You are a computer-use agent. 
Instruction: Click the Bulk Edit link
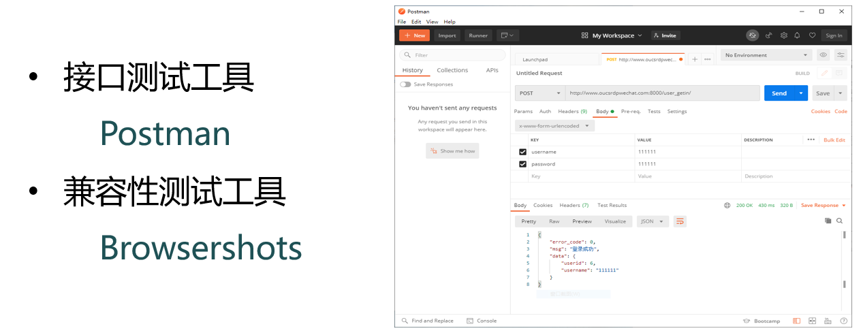tap(834, 140)
